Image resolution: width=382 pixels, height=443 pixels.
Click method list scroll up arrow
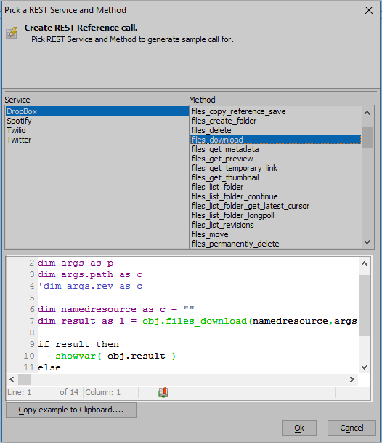(367, 113)
